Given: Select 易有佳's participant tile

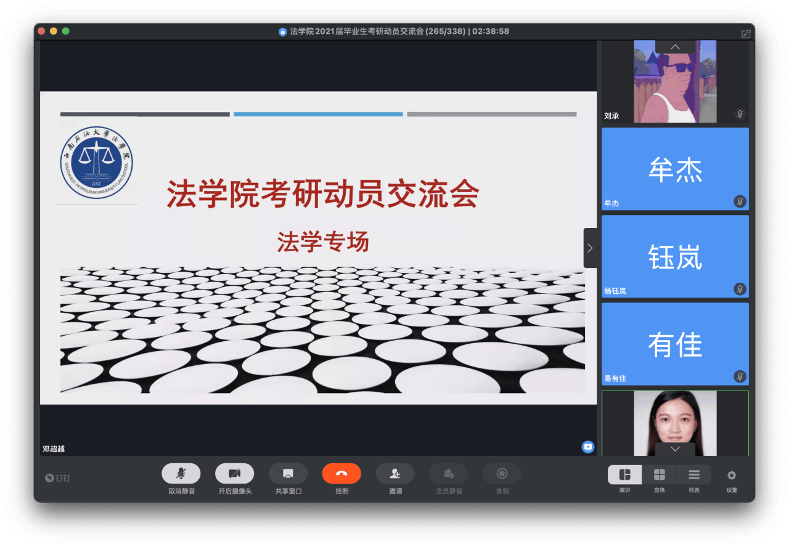Looking at the screenshot, I should point(675,344).
